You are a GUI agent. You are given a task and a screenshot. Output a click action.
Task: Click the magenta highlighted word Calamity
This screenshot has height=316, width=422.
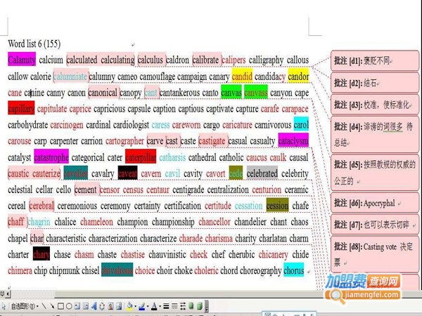(21, 60)
